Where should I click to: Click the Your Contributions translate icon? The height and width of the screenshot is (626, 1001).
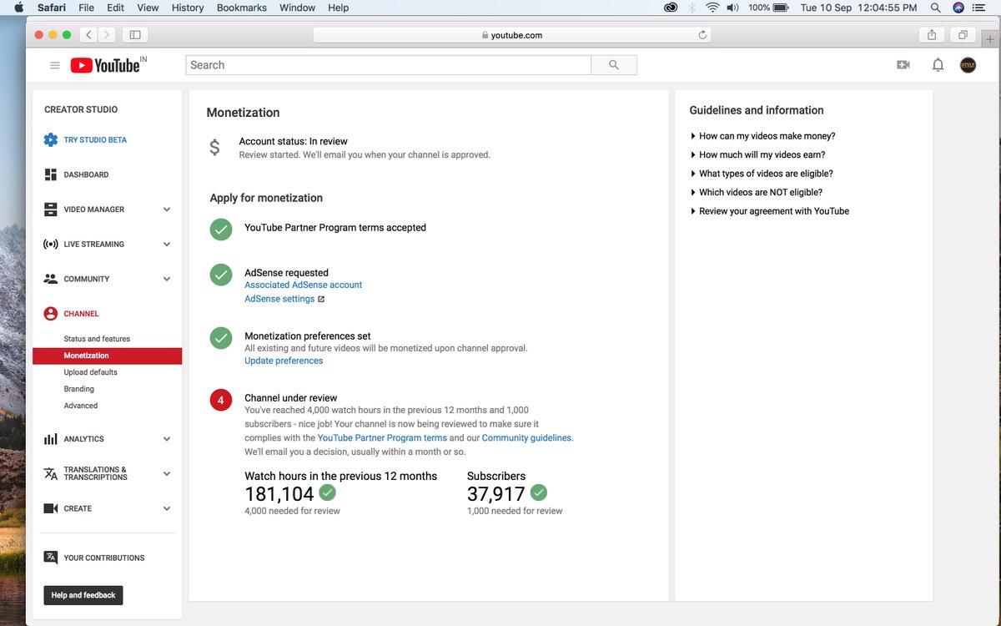(51, 558)
